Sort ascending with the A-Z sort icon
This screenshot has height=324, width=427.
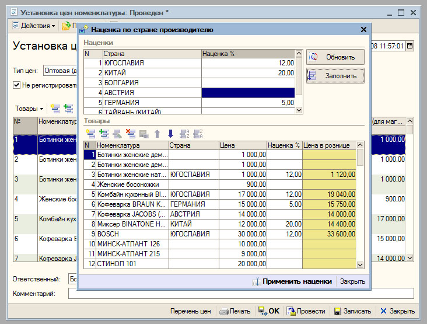tap(185, 133)
